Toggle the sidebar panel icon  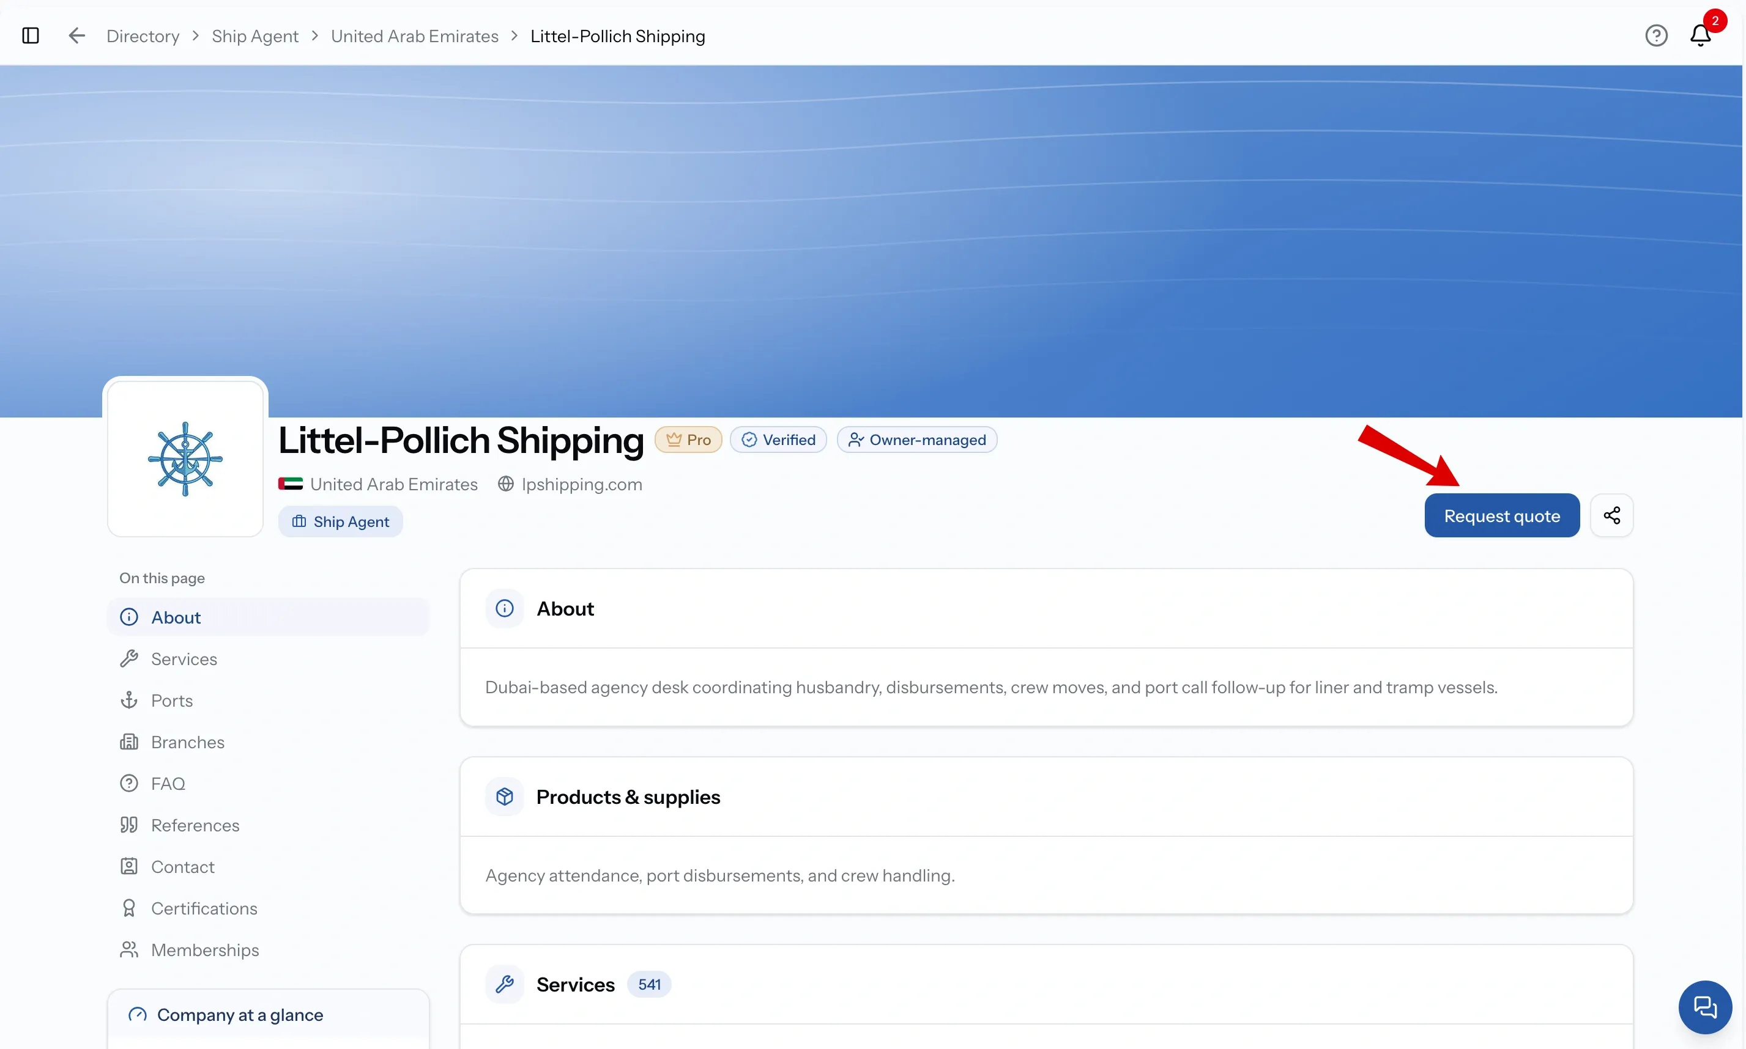31,35
